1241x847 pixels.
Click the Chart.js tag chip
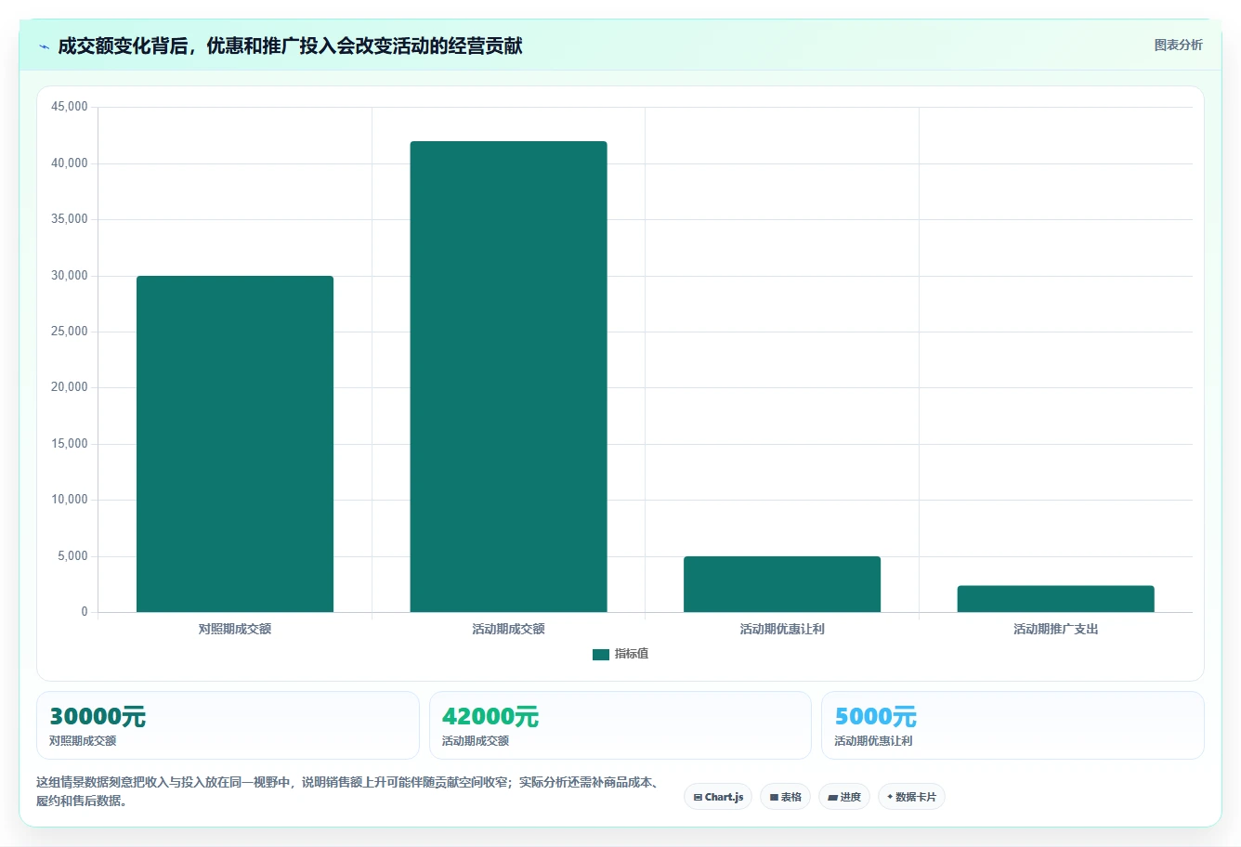tap(718, 797)
